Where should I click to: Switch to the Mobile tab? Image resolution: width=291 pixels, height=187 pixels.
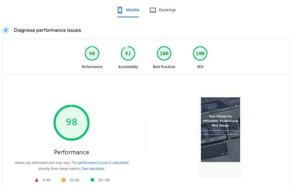(x=128, y=10)
